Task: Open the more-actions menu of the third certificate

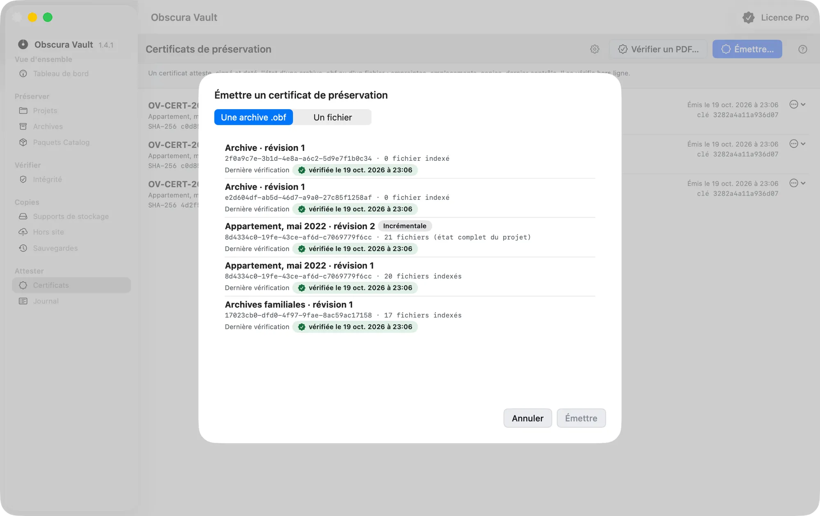Action: pos(797,183)
